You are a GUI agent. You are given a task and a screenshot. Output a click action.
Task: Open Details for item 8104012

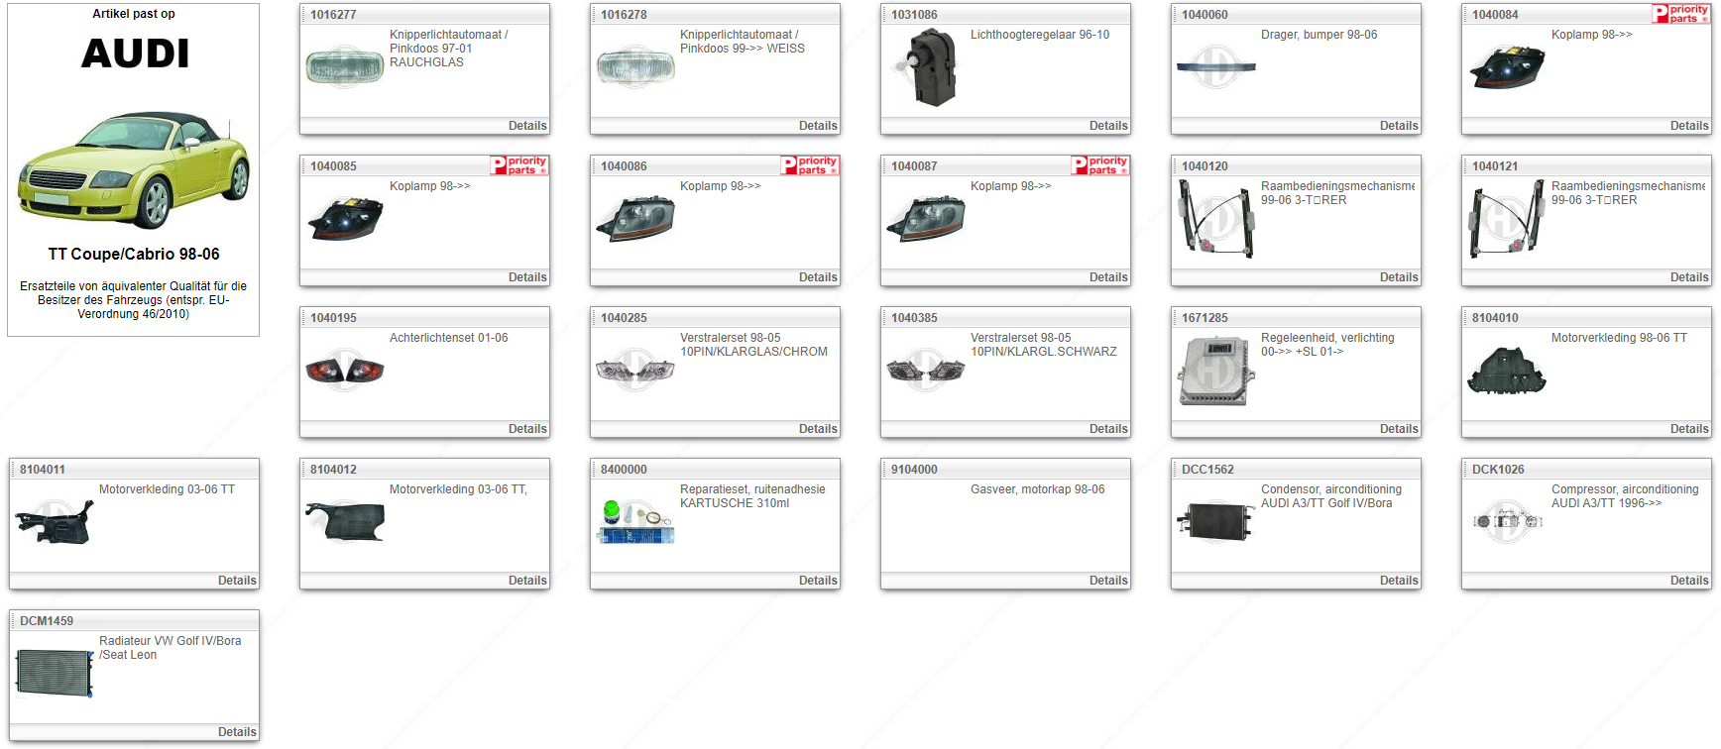click(x=527, y=581)
